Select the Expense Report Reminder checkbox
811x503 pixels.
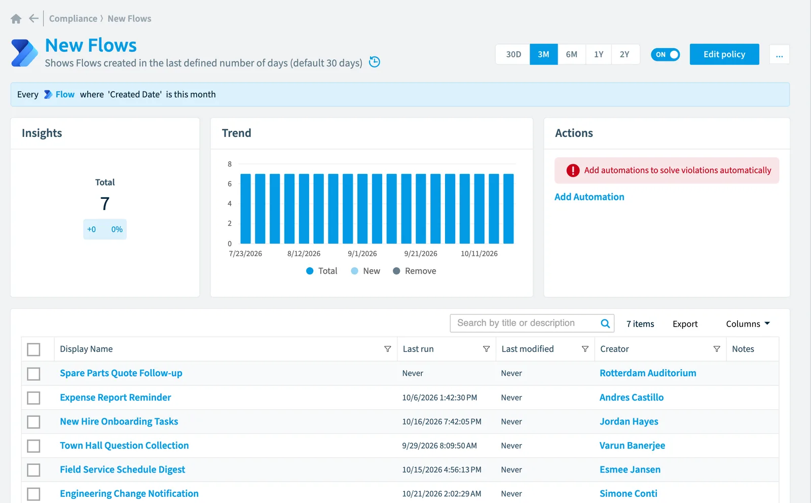point(33,398)
